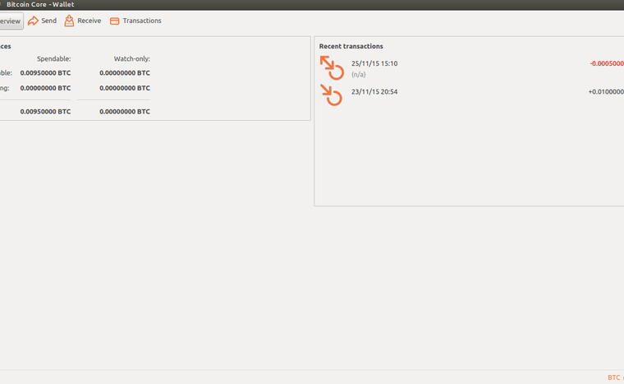Click the Recent transactions heading
The height and width of the screenshot is (384, 624).
351,46
